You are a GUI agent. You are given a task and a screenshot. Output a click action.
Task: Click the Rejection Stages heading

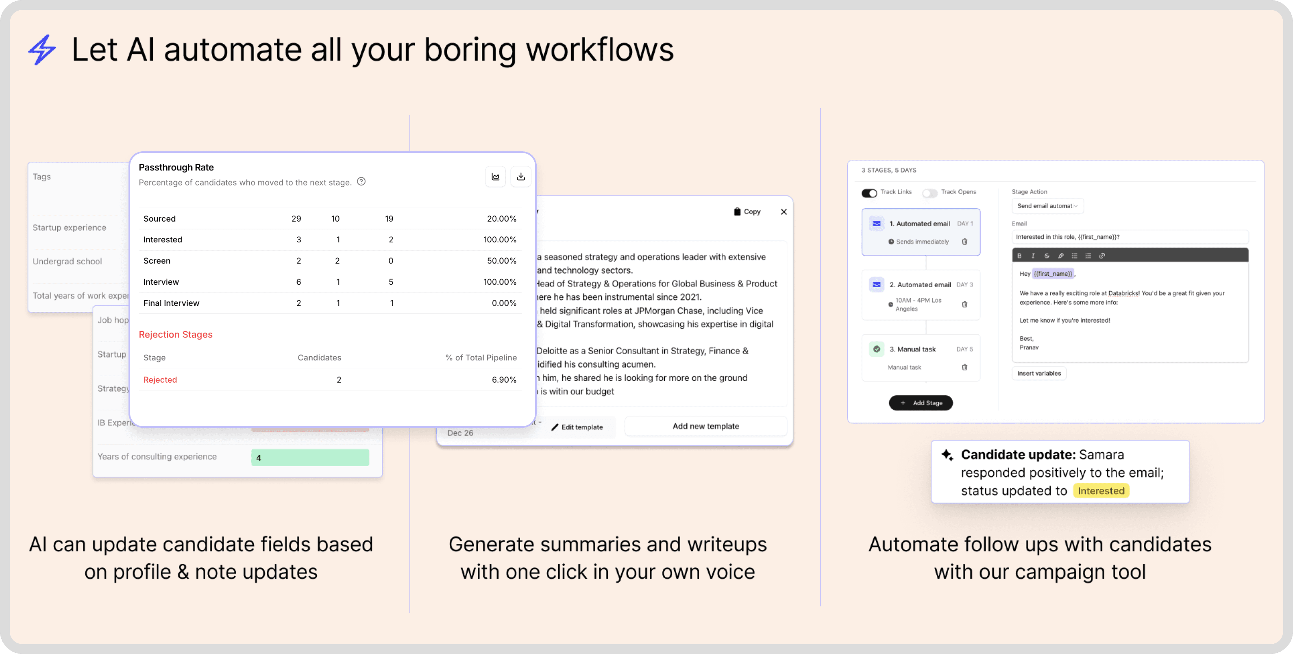point(175,334)
